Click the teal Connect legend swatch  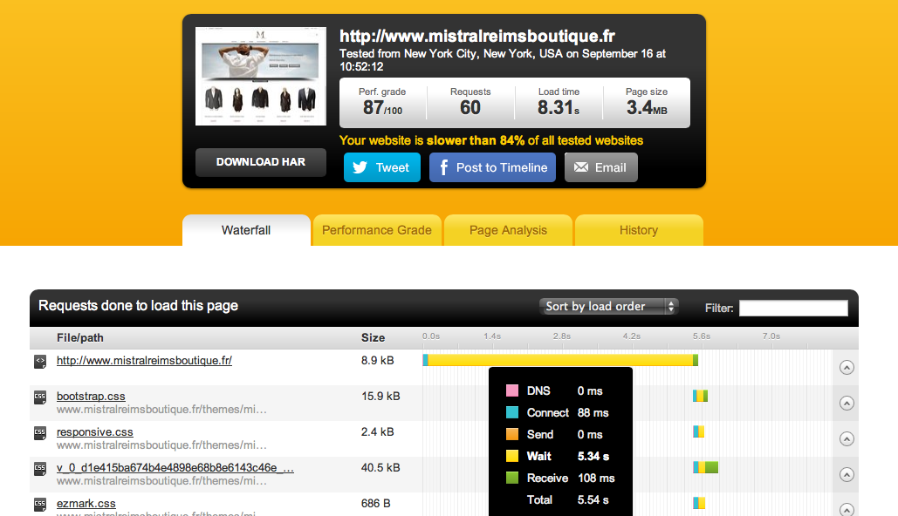pyautogui.click(x=512, y=412)
